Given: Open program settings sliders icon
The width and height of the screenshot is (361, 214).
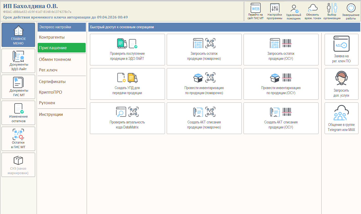Looking at the screenshot, I should 275,11.
